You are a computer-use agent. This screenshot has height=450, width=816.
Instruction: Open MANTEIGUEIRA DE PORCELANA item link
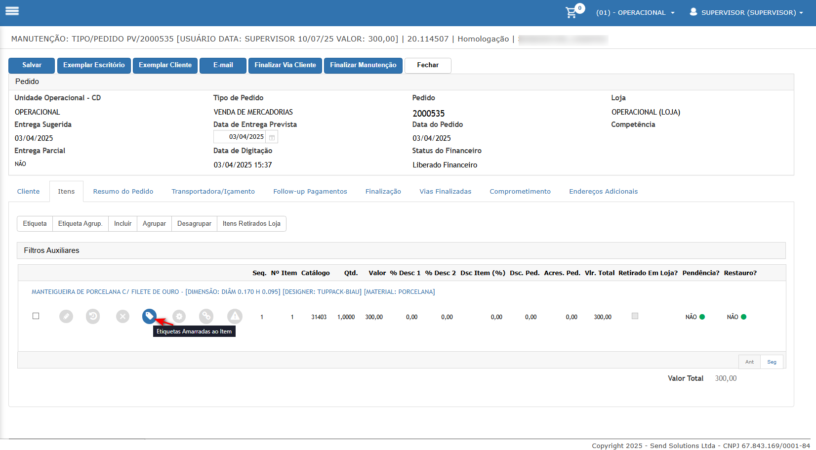(233, 292)
